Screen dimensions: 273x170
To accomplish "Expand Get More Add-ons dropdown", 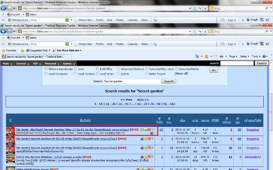I will [80, 51].
